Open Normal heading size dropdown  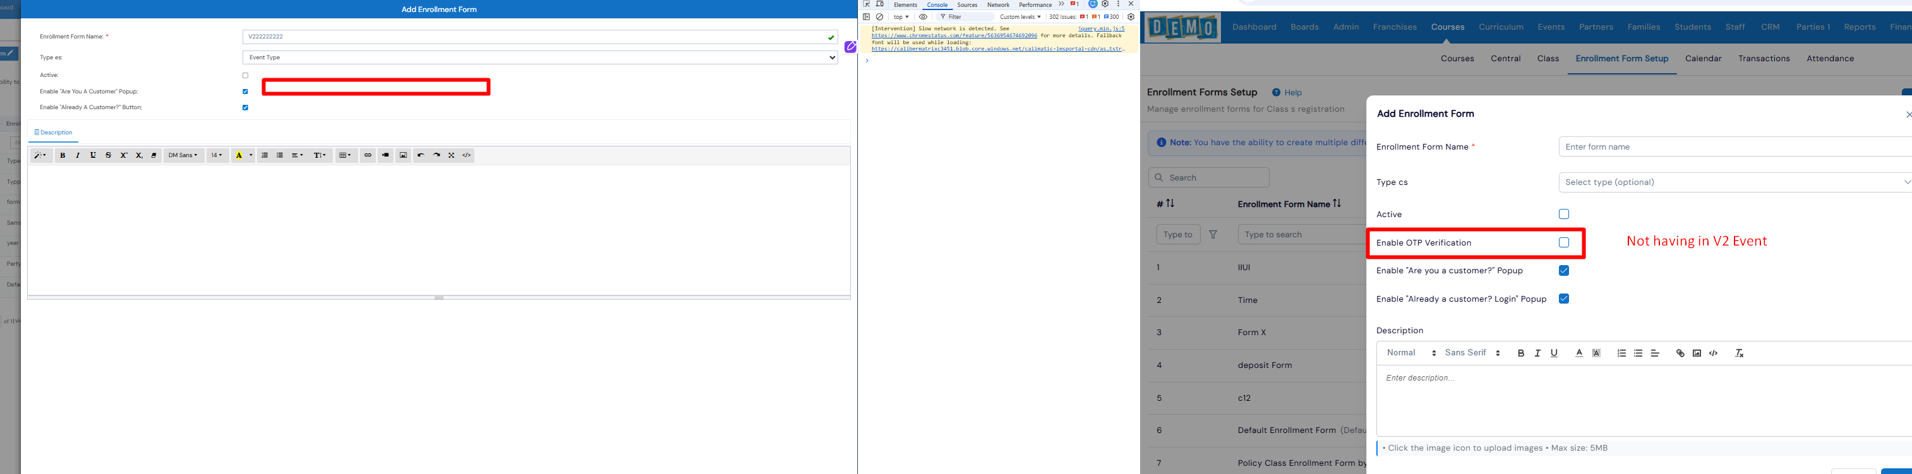1412,353
